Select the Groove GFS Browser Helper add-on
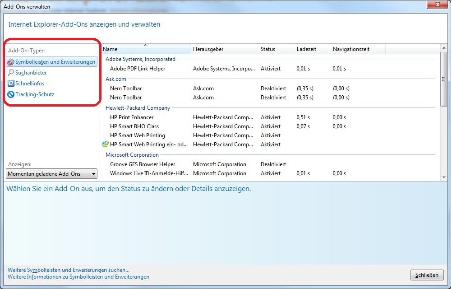The width and height of the screenshot is (452, 289). pos(143,164)
